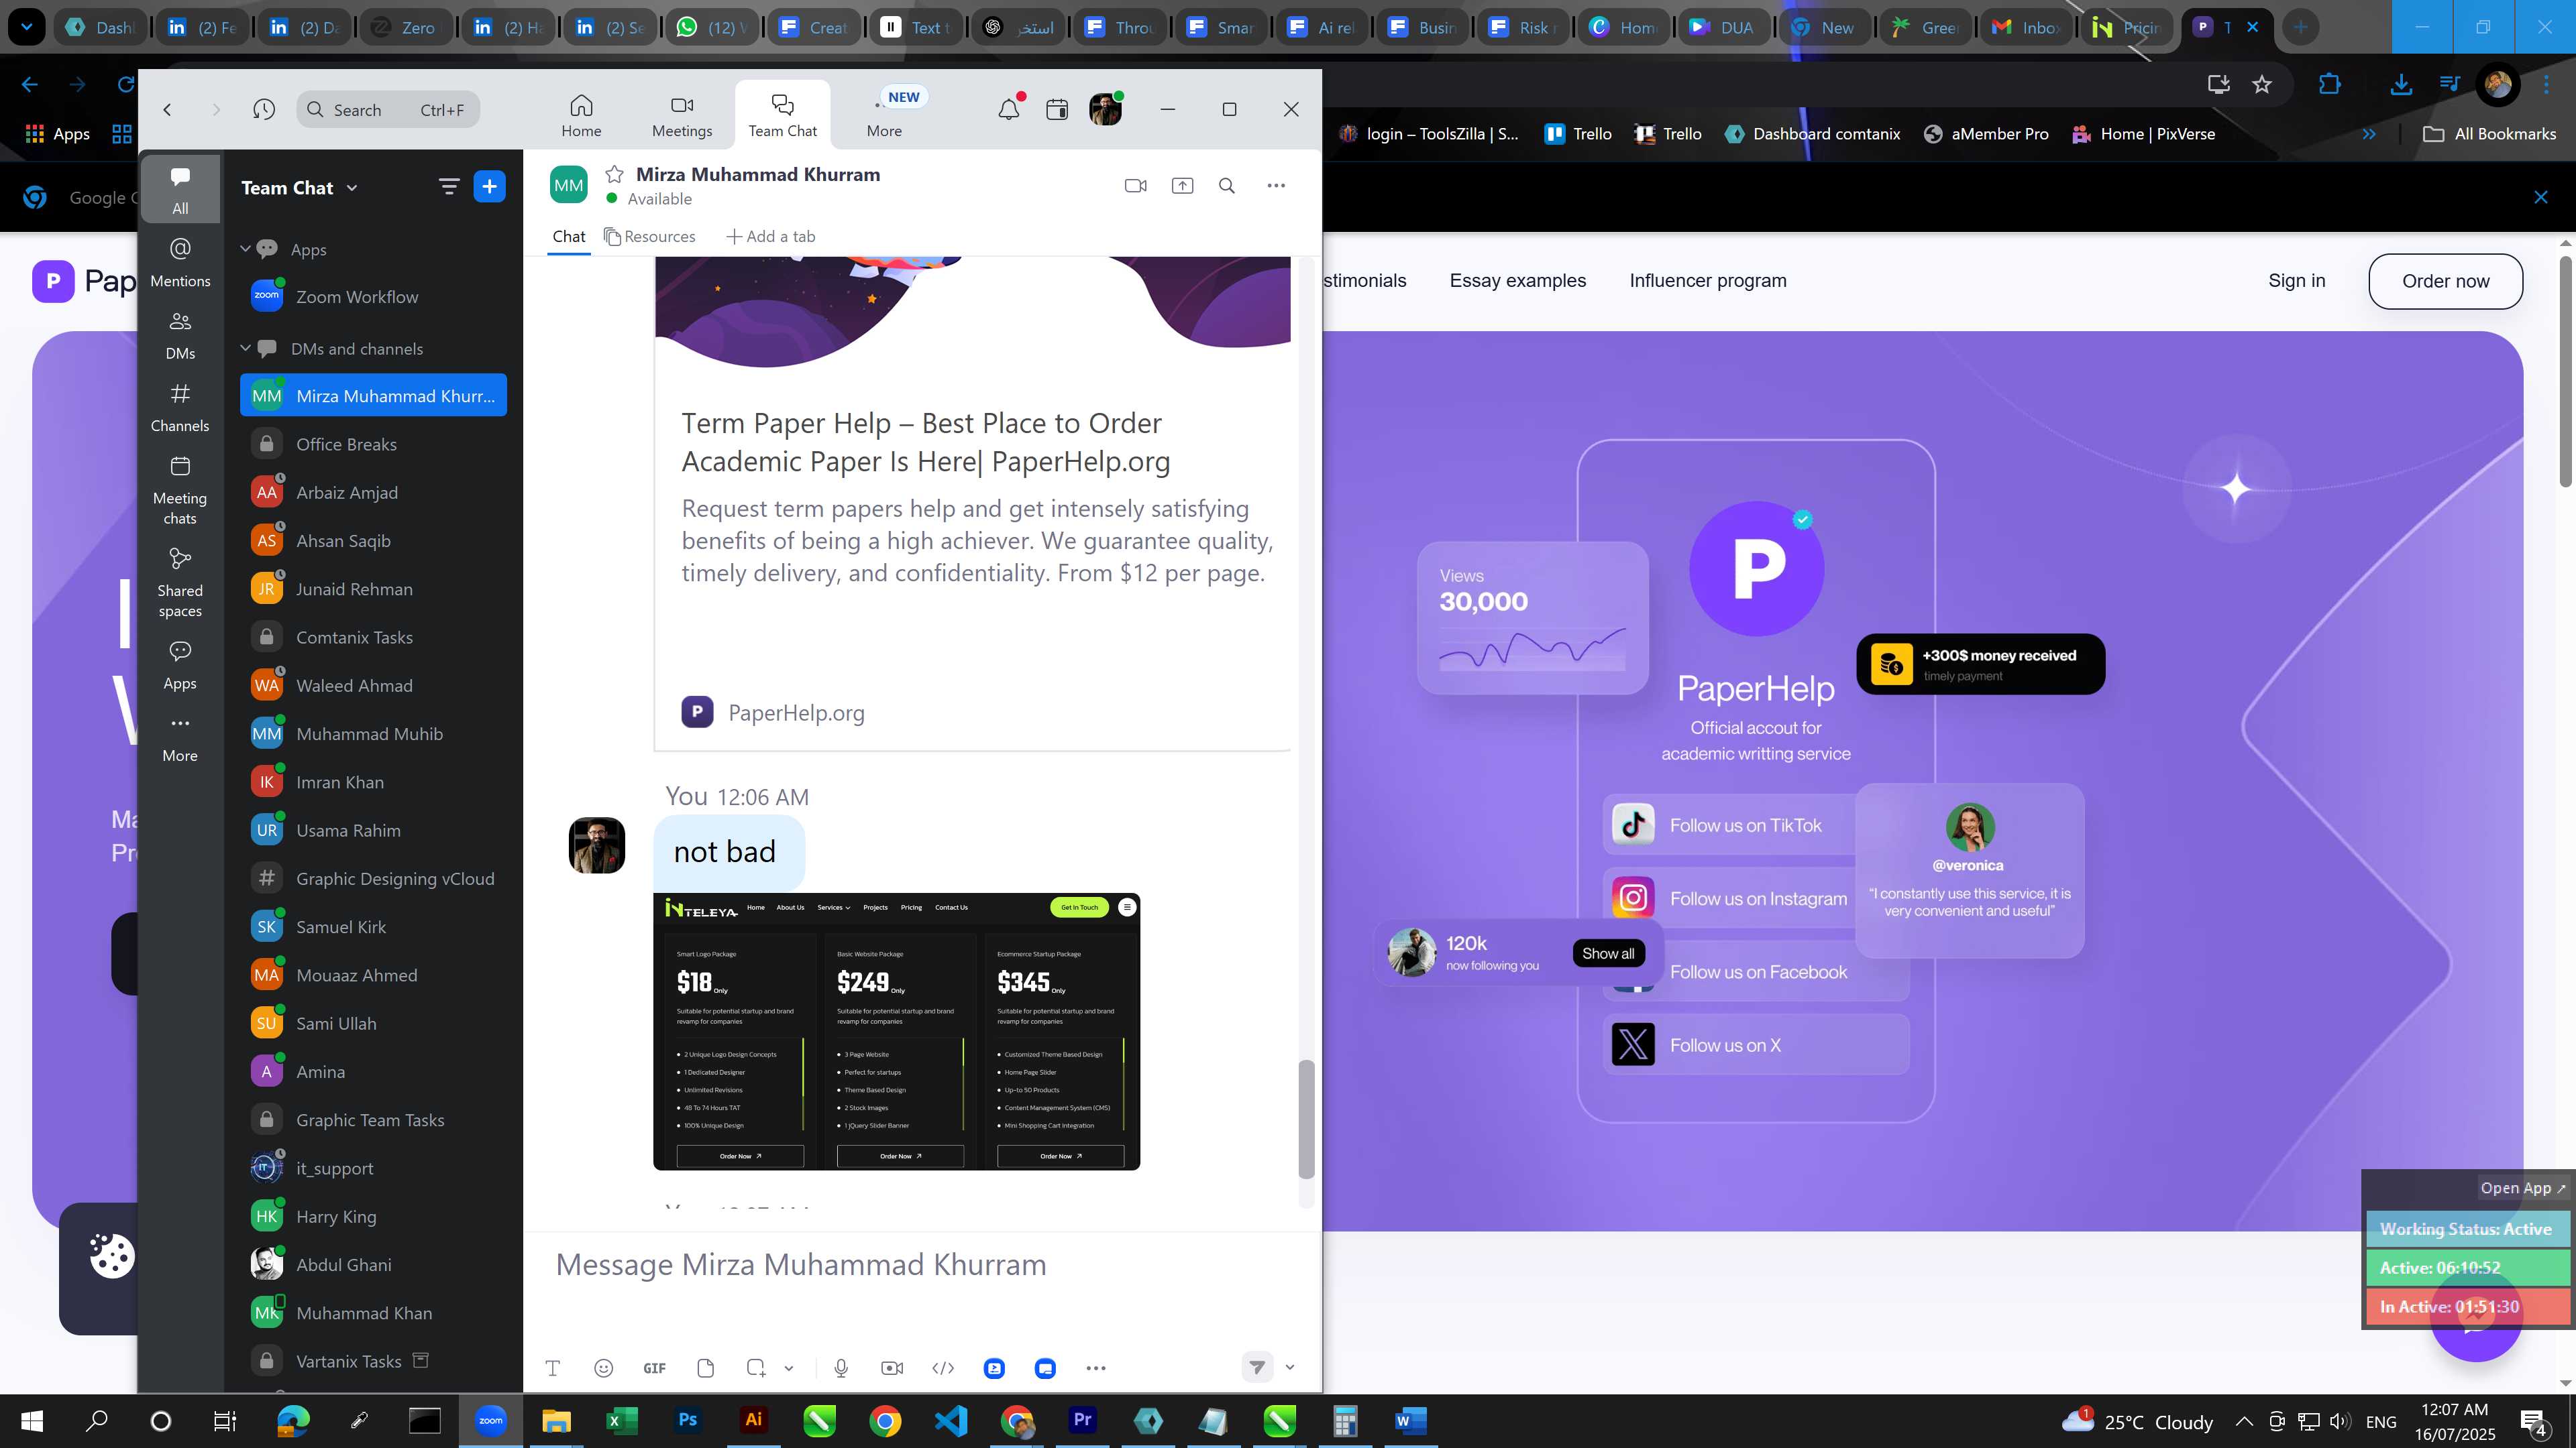Open Photoshop from the taskbar

[687, 1421]
